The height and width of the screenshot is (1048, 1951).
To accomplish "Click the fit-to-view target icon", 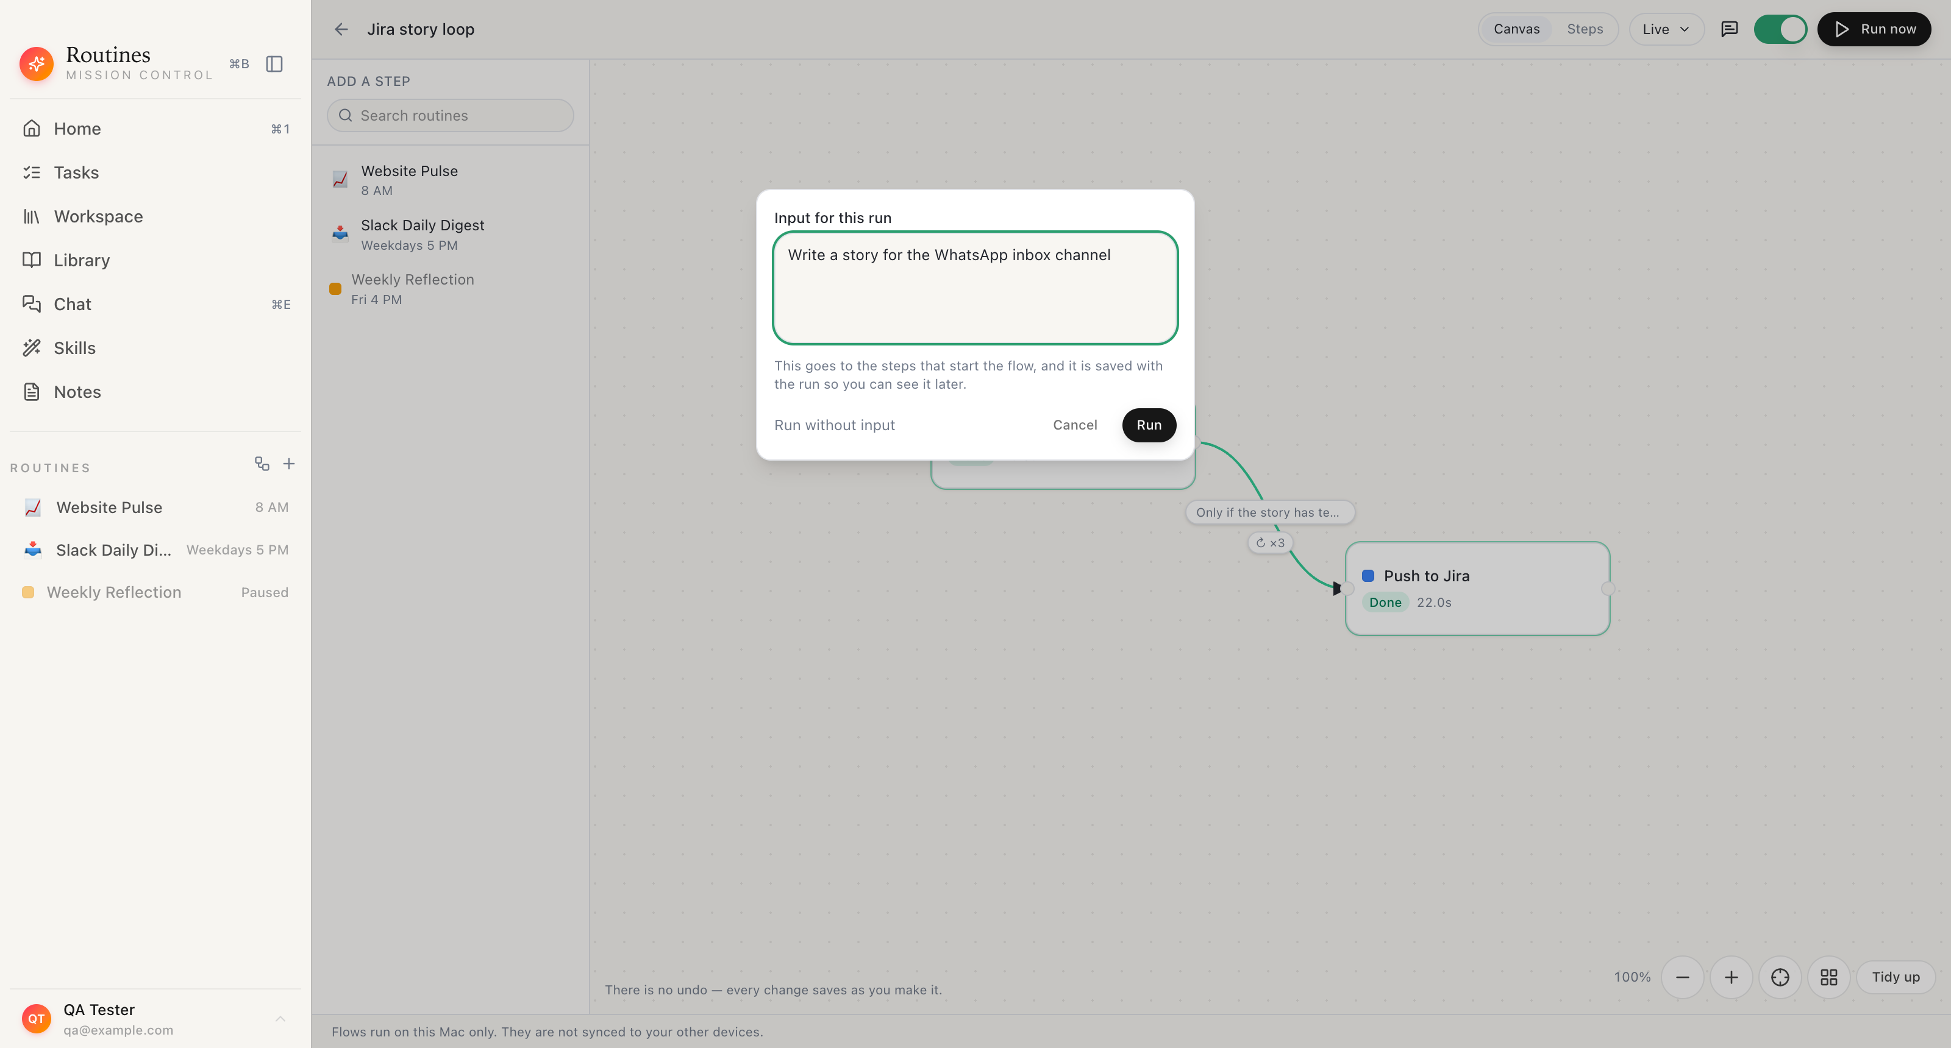I will (1780, 978).
